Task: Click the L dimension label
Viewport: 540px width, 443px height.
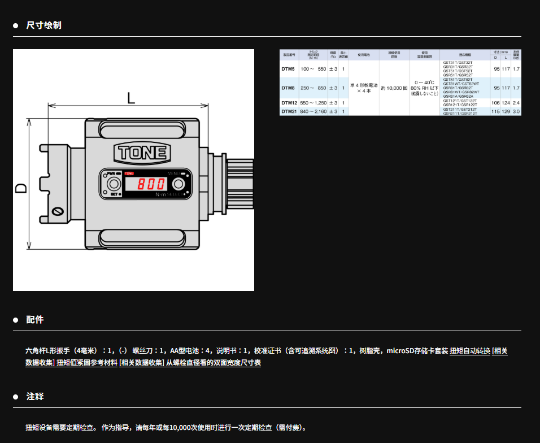Action: (x=130, y=98)
